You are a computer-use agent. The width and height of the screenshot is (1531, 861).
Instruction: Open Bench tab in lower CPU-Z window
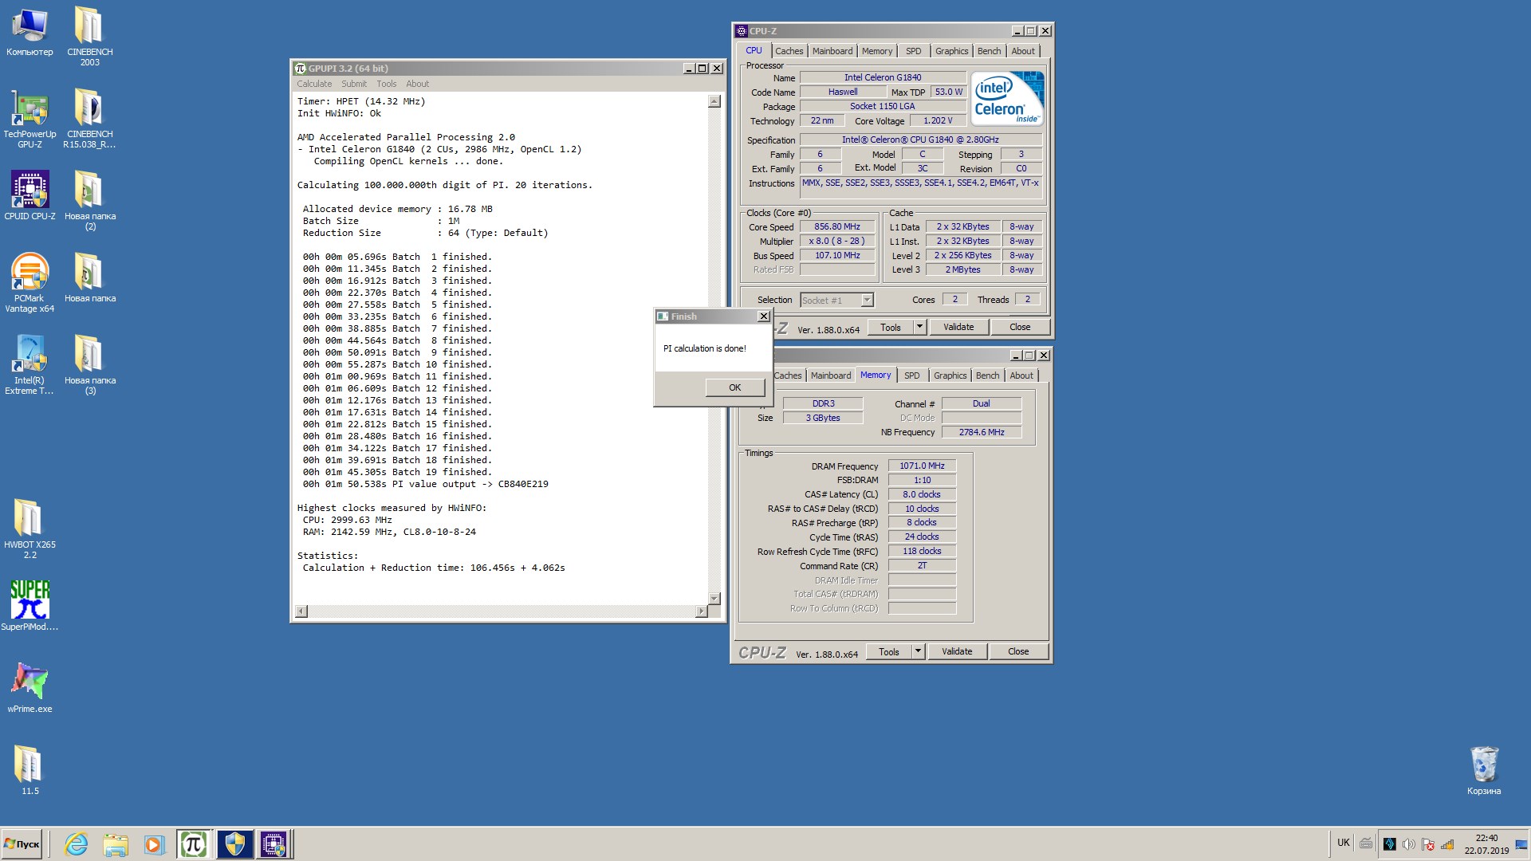click(x=987, y=375)
